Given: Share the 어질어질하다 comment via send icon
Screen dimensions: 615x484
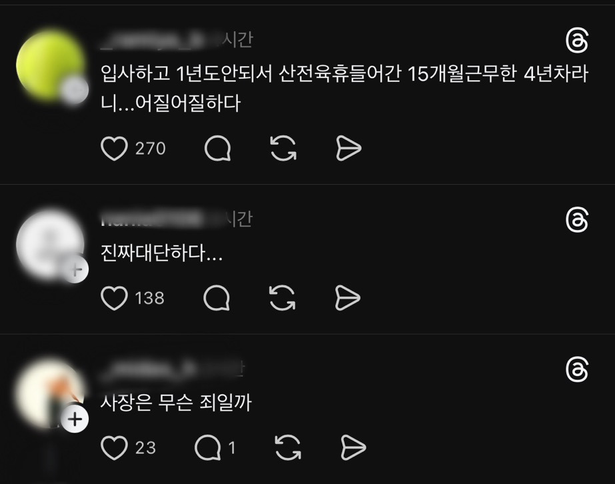Looking at the screenshot, I should pyautogui.click(x=348, y=149).
